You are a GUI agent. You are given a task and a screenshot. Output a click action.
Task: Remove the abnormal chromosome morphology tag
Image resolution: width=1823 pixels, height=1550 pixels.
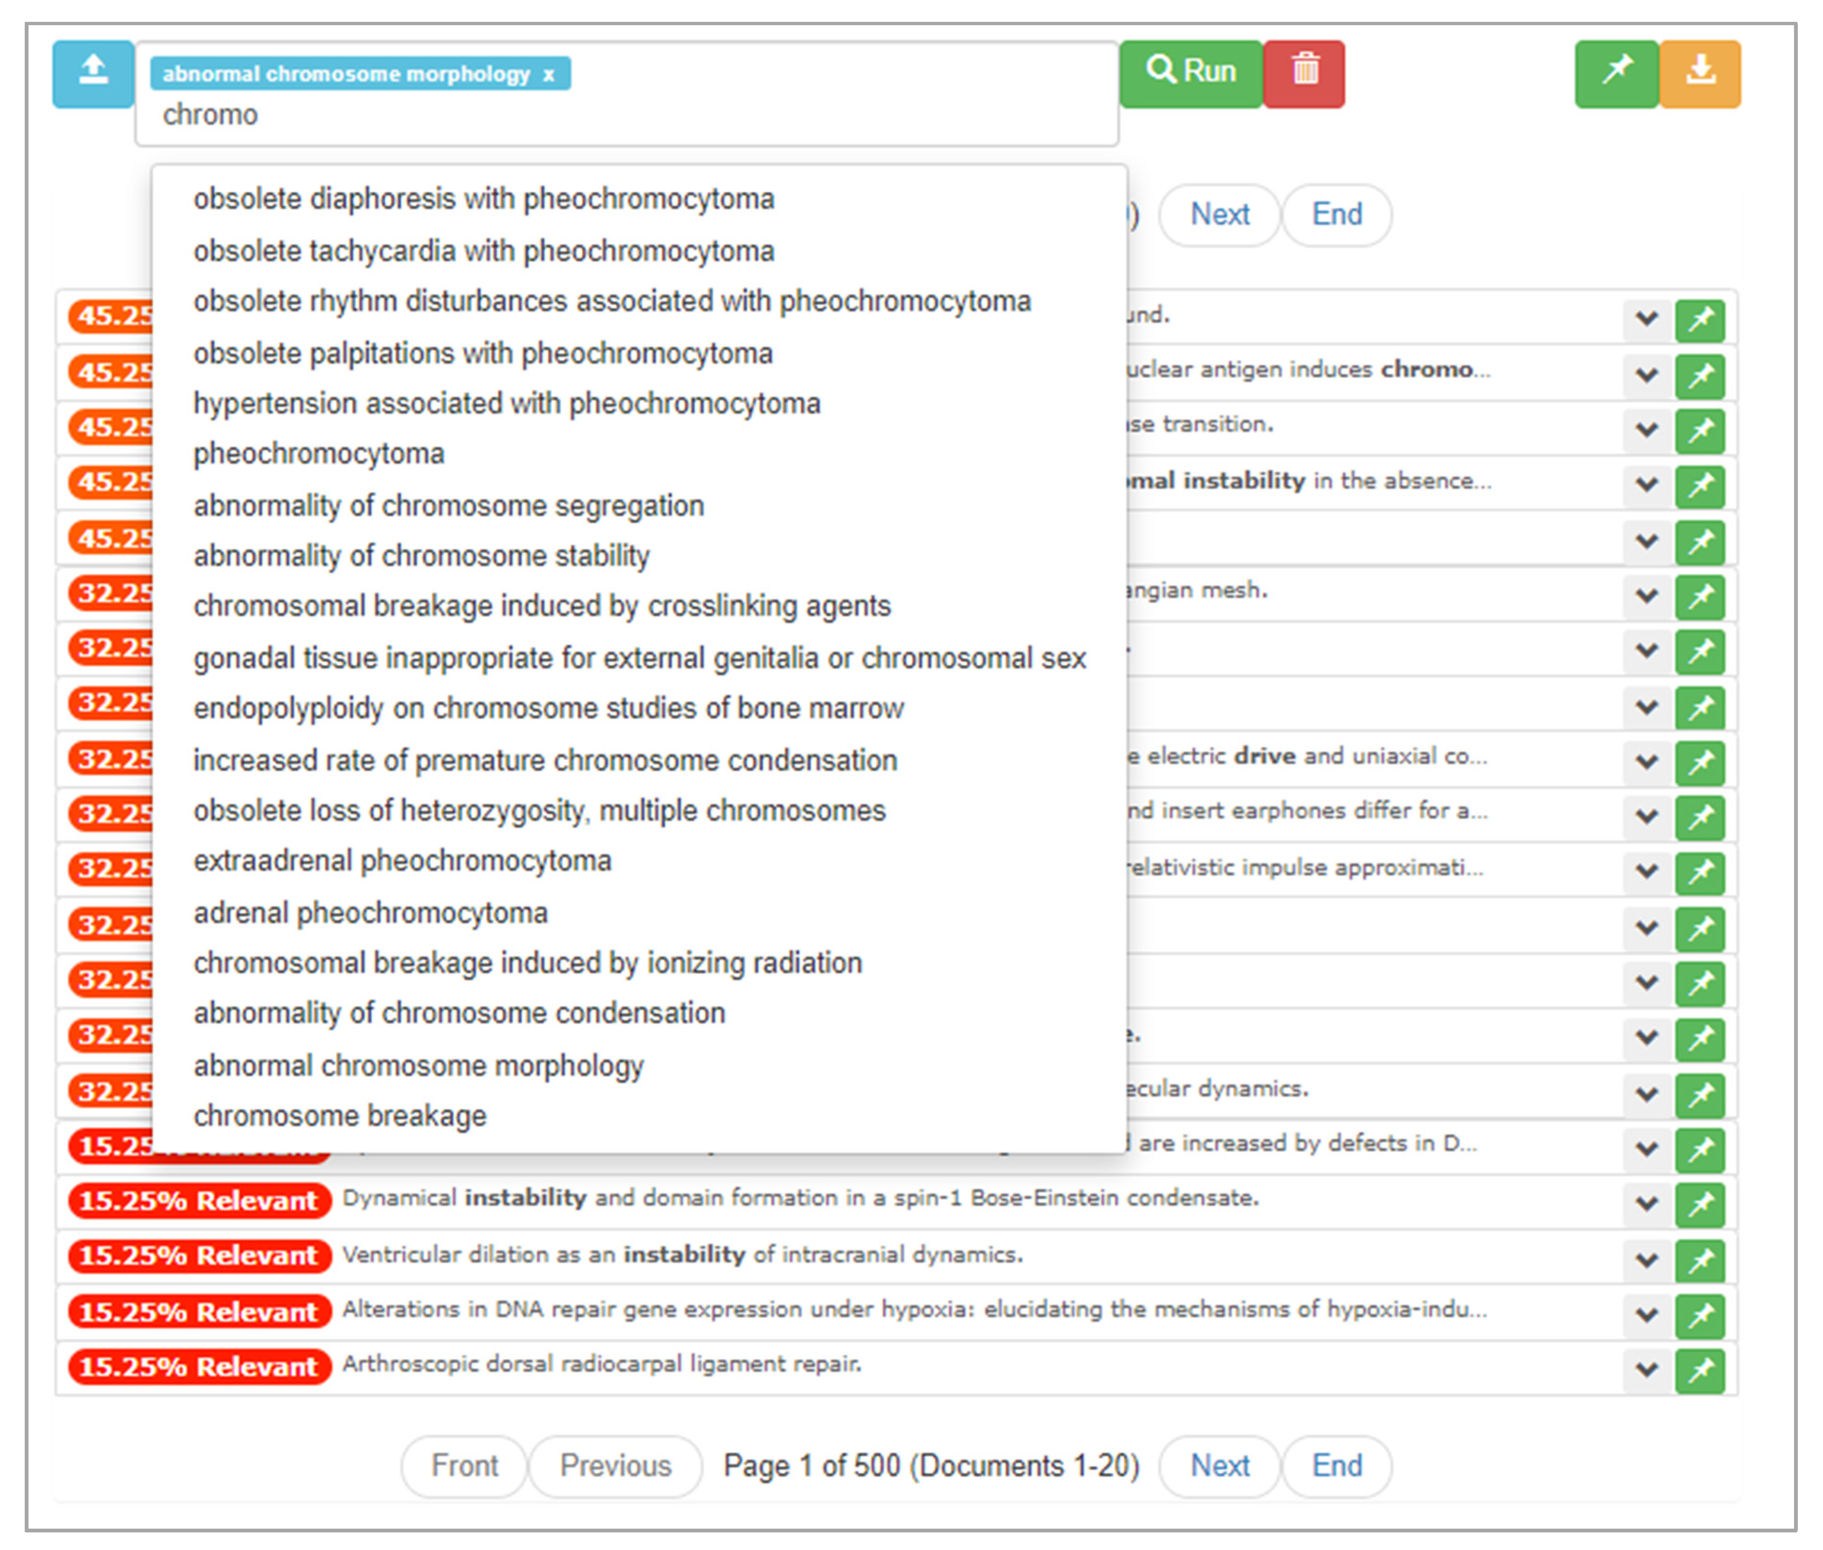coord(548,75)
